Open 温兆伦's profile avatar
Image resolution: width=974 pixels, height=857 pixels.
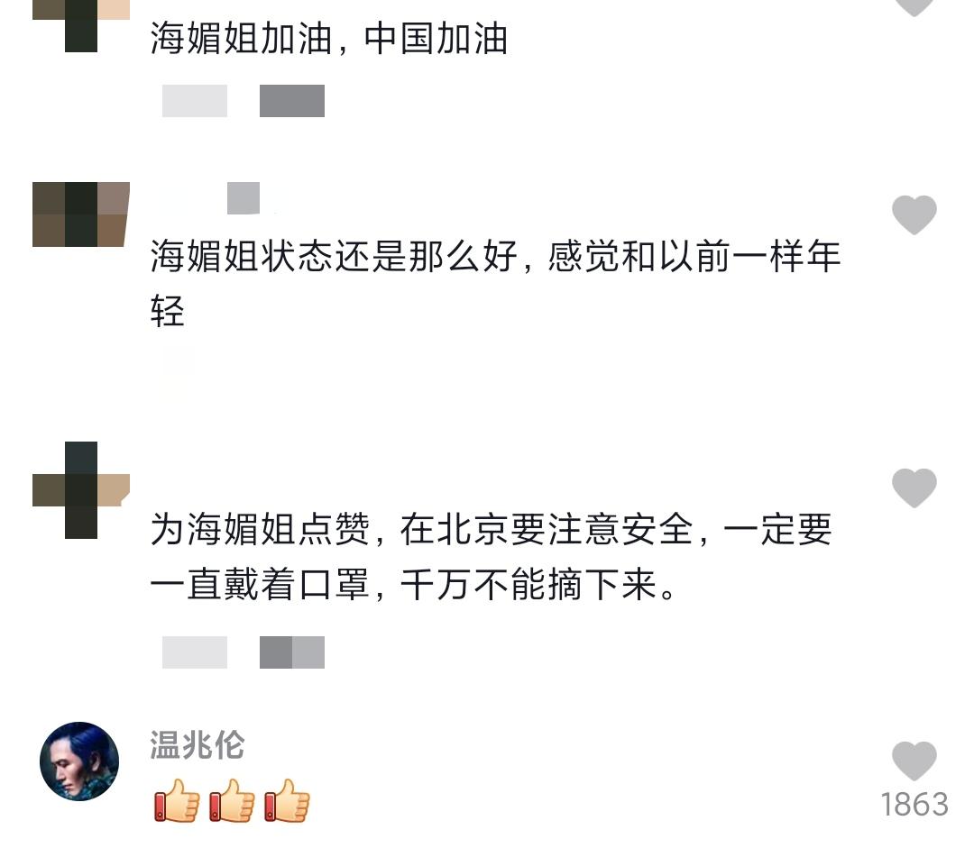click(x=79, y=761)
